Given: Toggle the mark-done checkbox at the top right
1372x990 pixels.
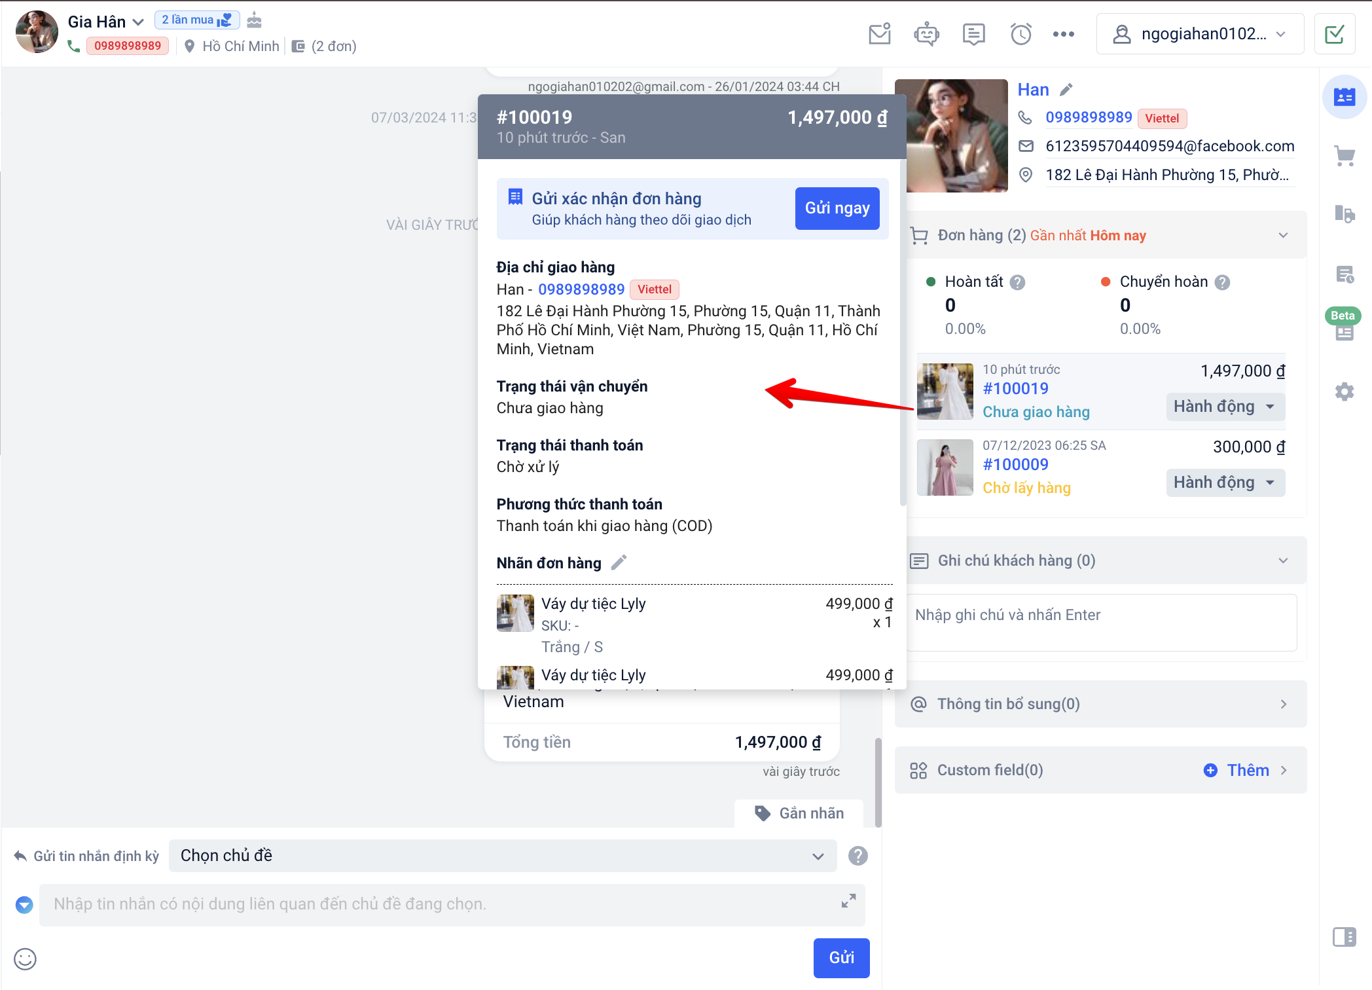Looking at the screenshot, I should [1334, 33].
